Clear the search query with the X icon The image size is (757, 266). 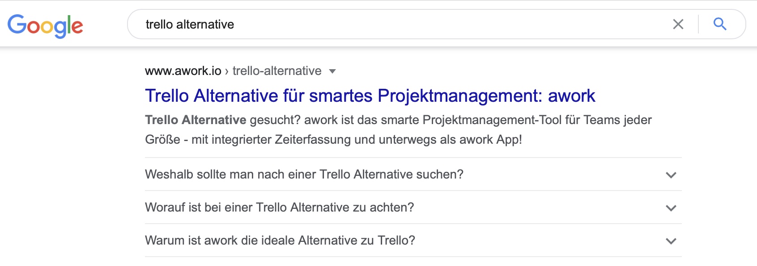678,24
